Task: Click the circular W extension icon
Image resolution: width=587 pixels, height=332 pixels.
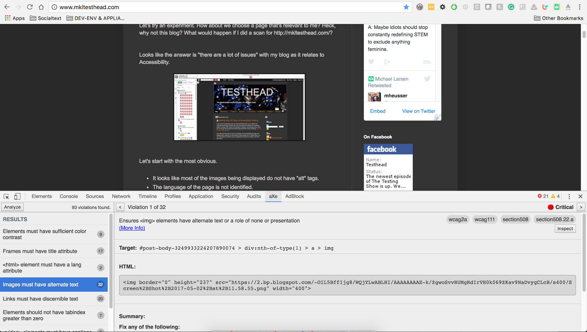Action: [419, 7]
